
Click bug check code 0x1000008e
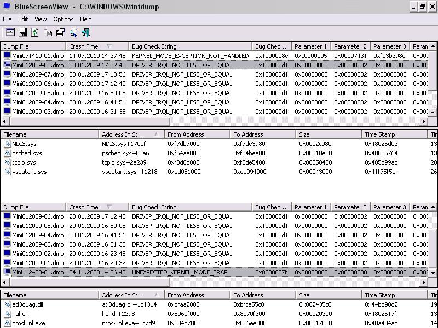point(272,56)
